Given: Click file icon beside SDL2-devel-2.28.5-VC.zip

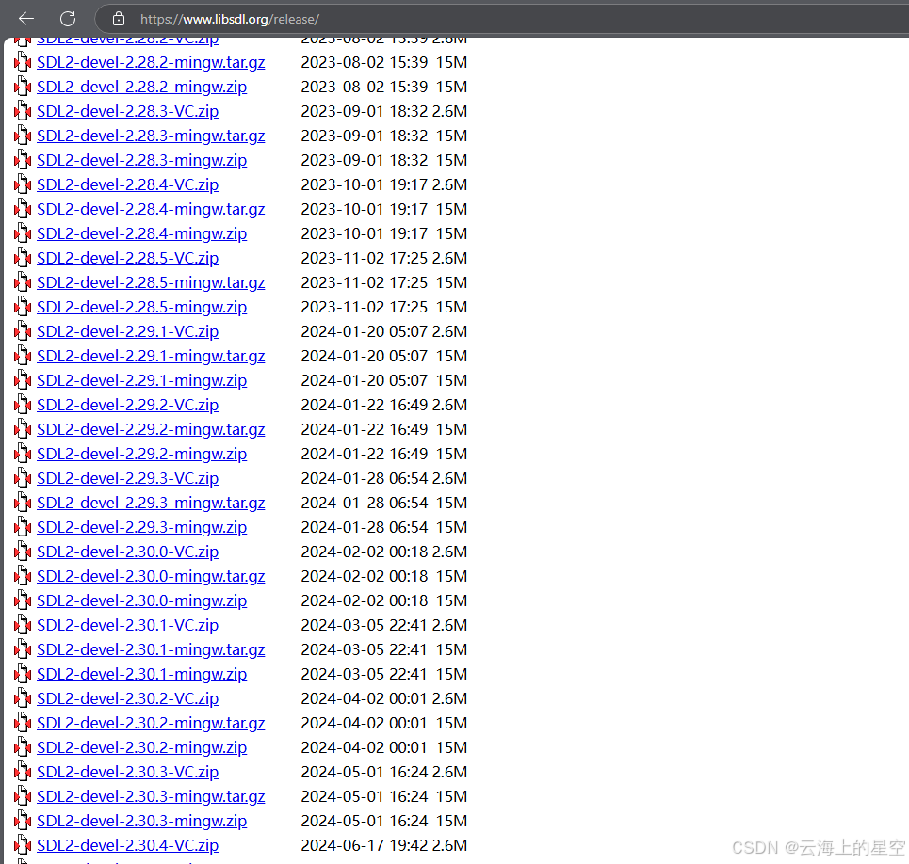Looking at the screenshot, I should [x=23, y=257].
